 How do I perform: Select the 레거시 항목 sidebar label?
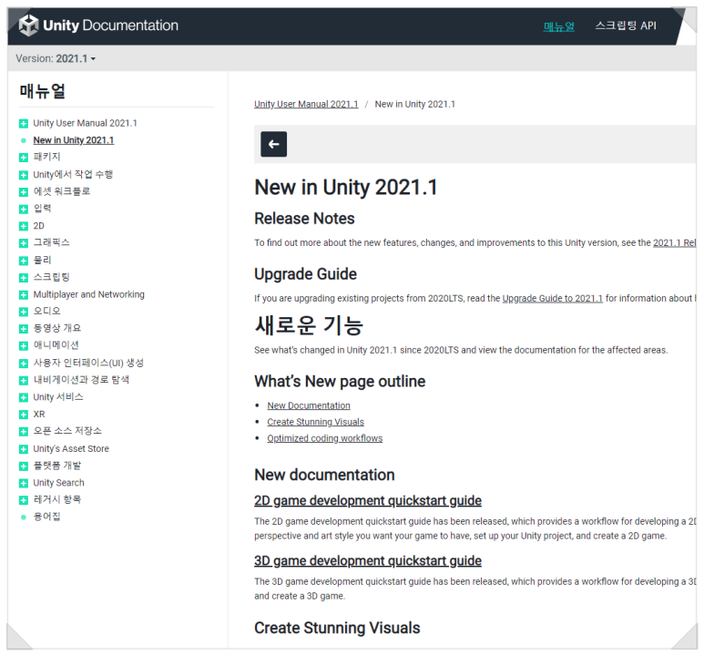pyautogui.click(x=57, y=499)
